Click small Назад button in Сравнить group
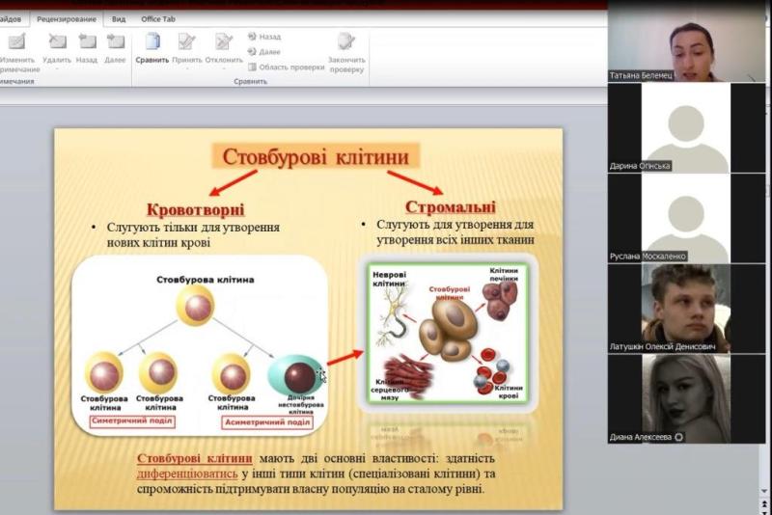 coord(264,37)
